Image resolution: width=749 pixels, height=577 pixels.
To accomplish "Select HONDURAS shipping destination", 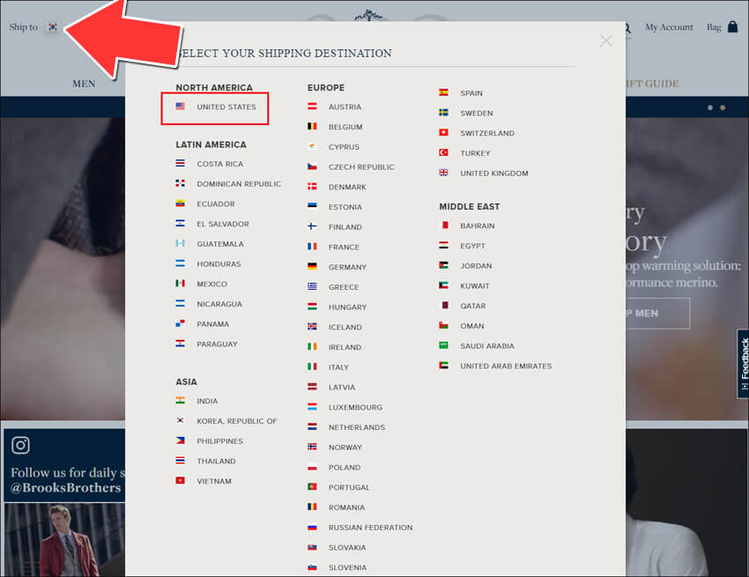I will 219,264.
